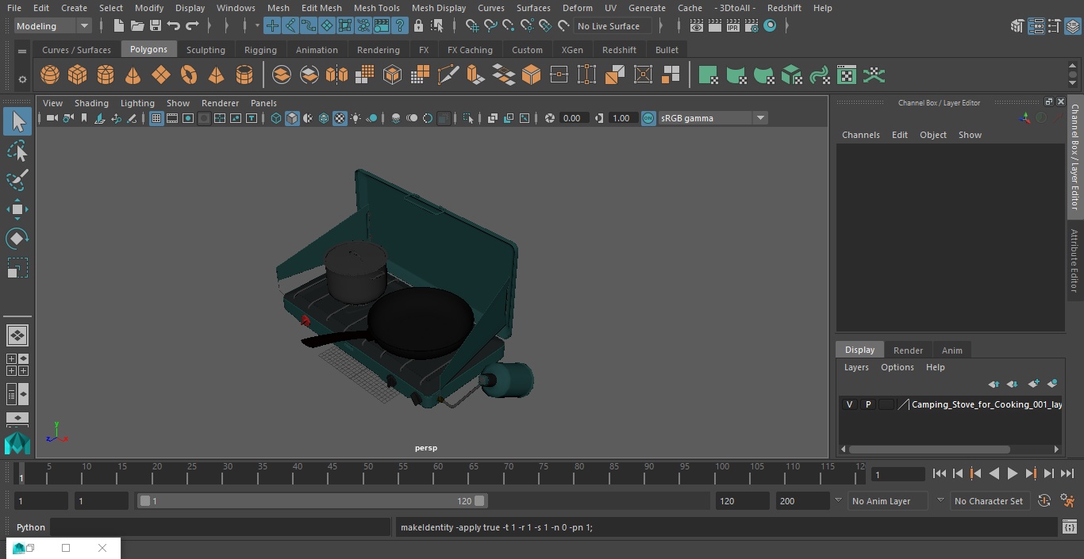Create a polygon pipe from shelf

pos(244,75)
